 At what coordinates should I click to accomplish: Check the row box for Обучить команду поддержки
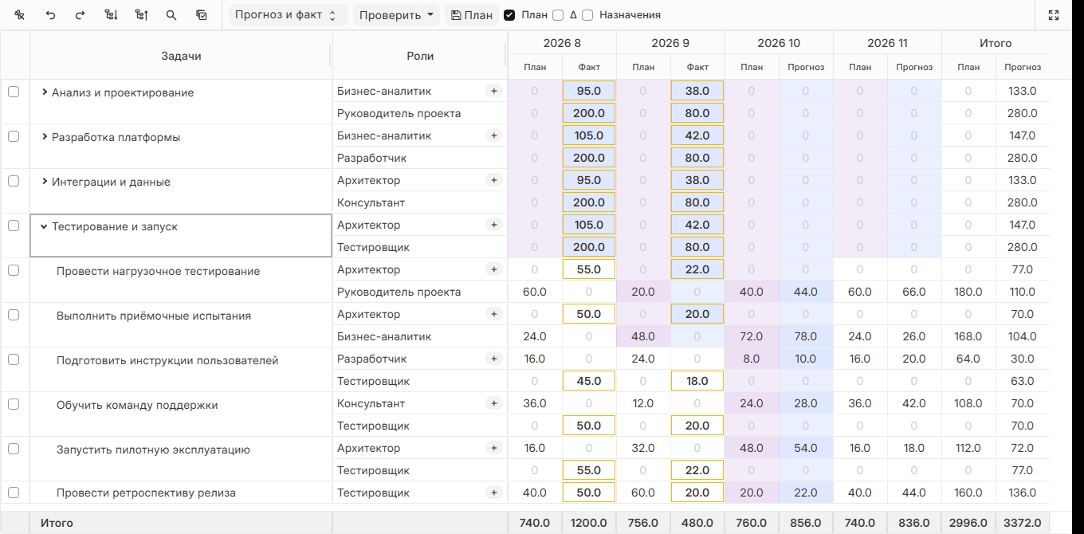coord(14,404)
